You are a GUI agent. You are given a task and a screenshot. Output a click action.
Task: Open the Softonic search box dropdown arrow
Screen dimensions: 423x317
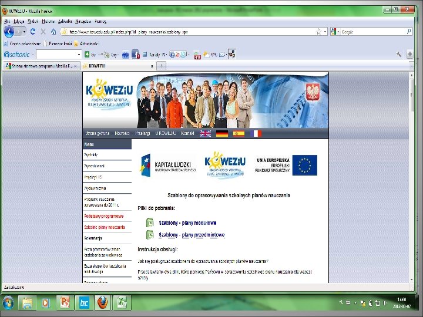79,55
